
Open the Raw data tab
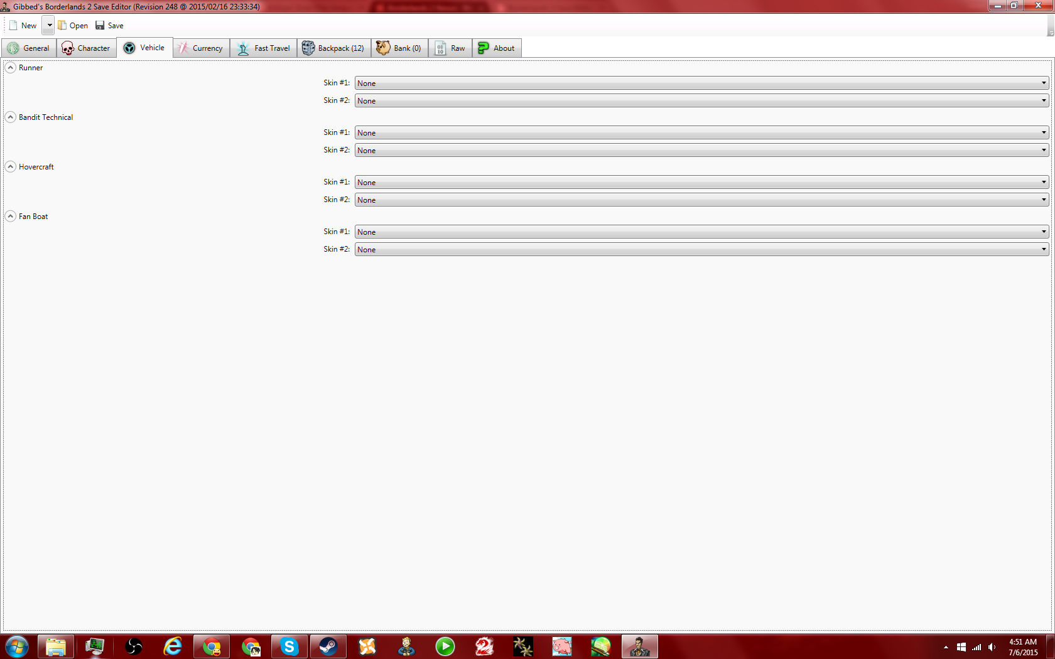pyautogui.click(x=450, y=48)
